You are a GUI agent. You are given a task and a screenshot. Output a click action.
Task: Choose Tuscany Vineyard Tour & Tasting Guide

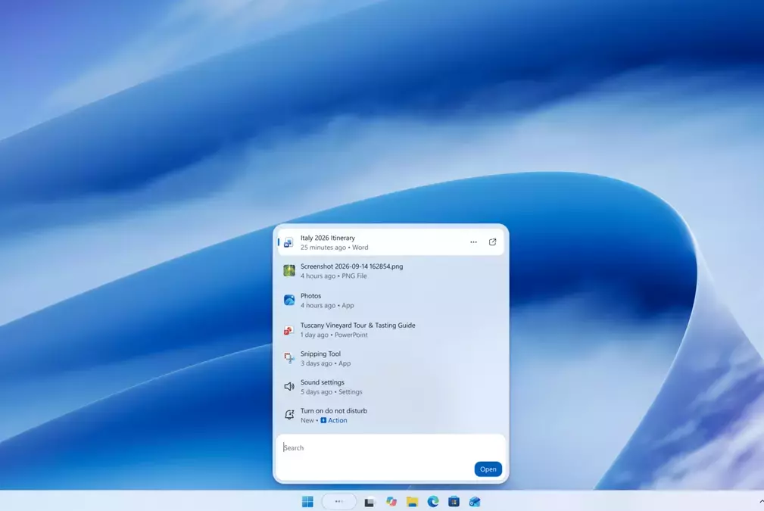[x=390, y=330]
